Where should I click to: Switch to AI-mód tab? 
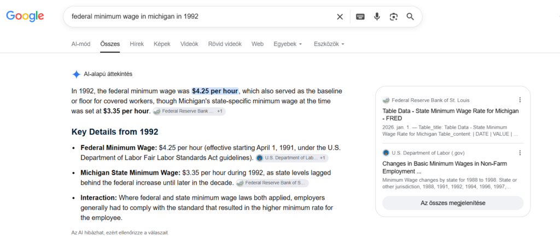pos(81,44)
